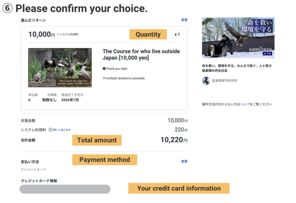Open the ヘルプ help link
296x203 pixels.
[245, 104]
